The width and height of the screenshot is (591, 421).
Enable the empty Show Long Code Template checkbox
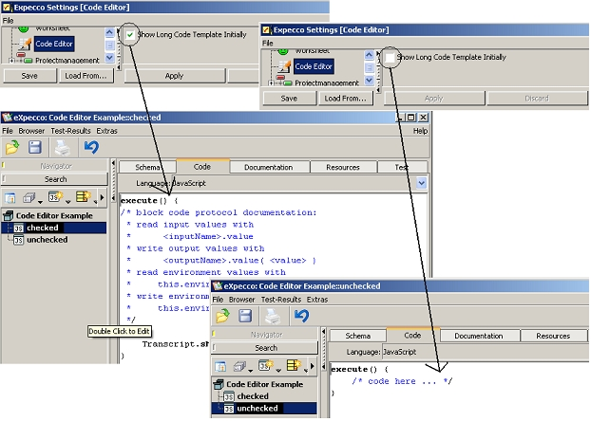pos(390,58)
